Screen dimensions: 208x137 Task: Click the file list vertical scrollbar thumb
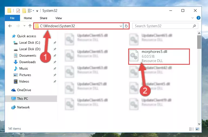(199, 42)
